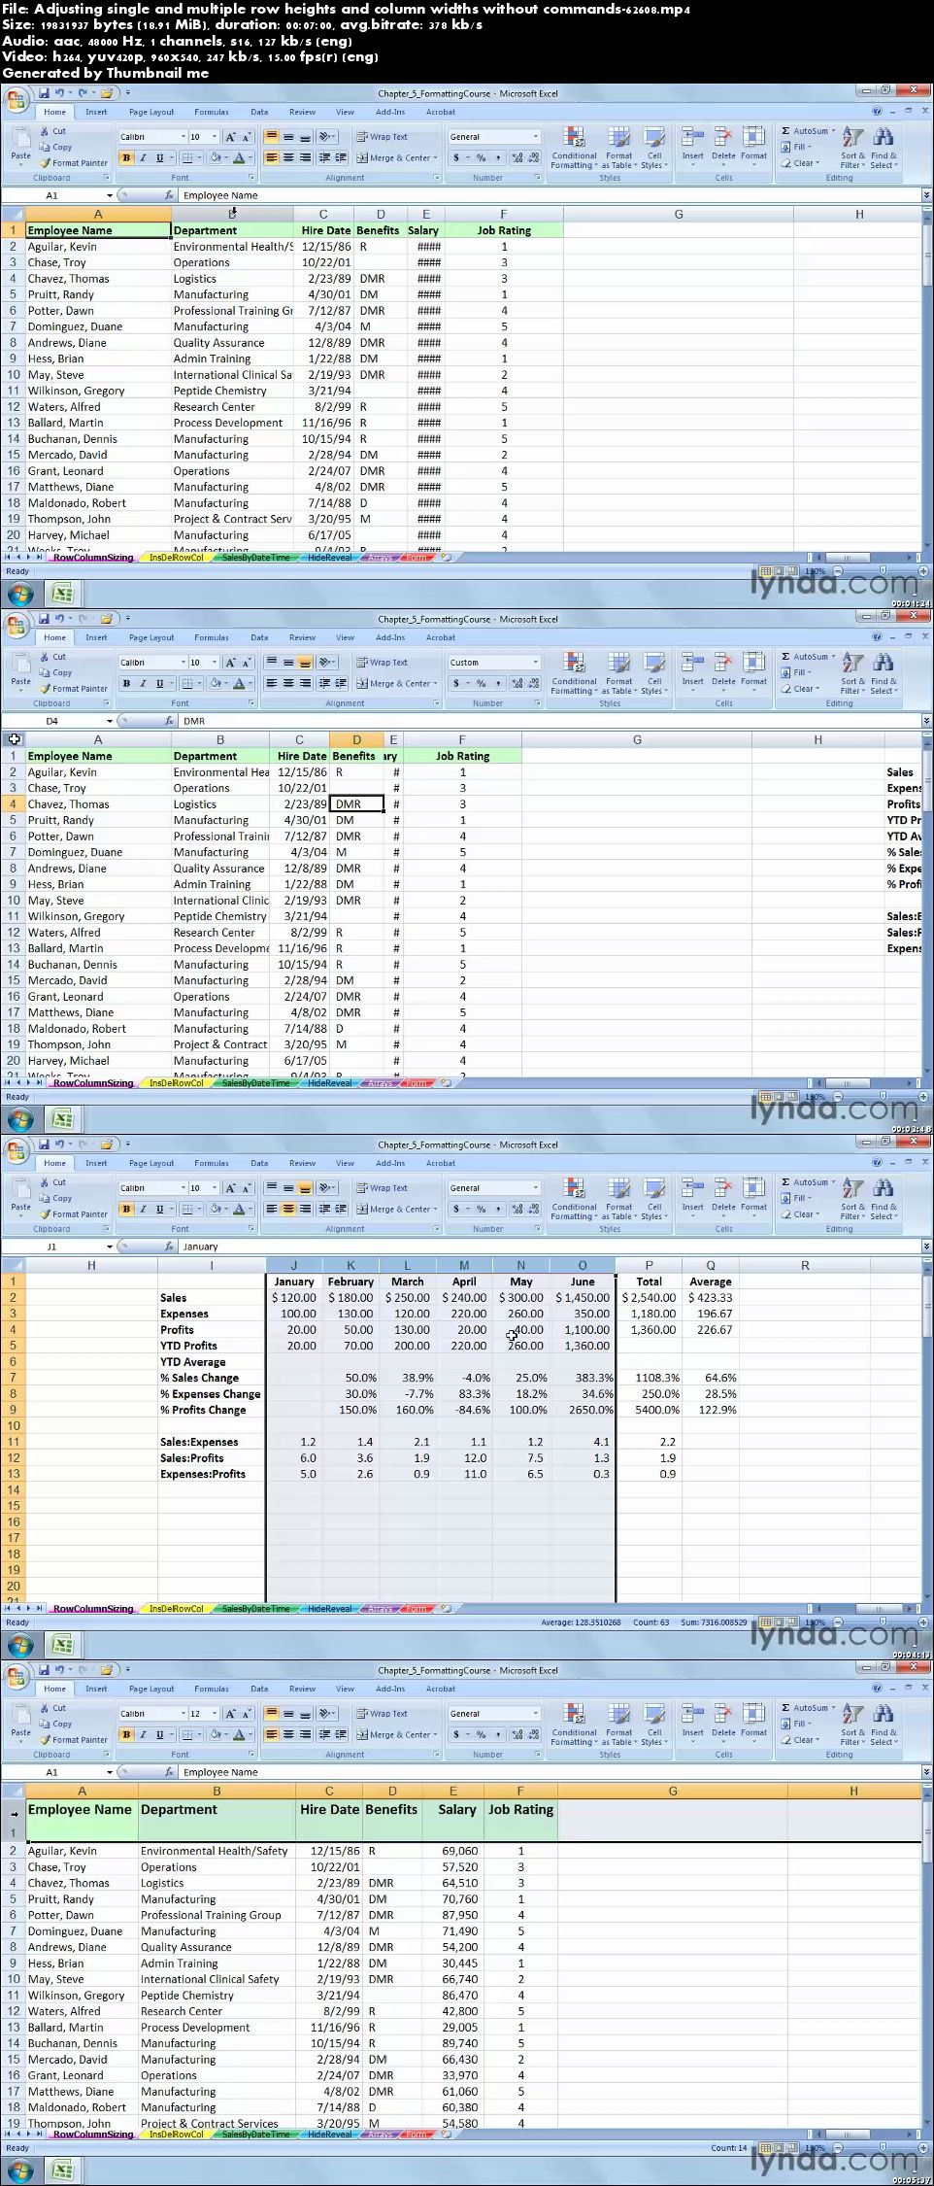Open the Name Box dropdown beside J1
Viewport: 934px width, 2186px height.
tap(109, 1247)
